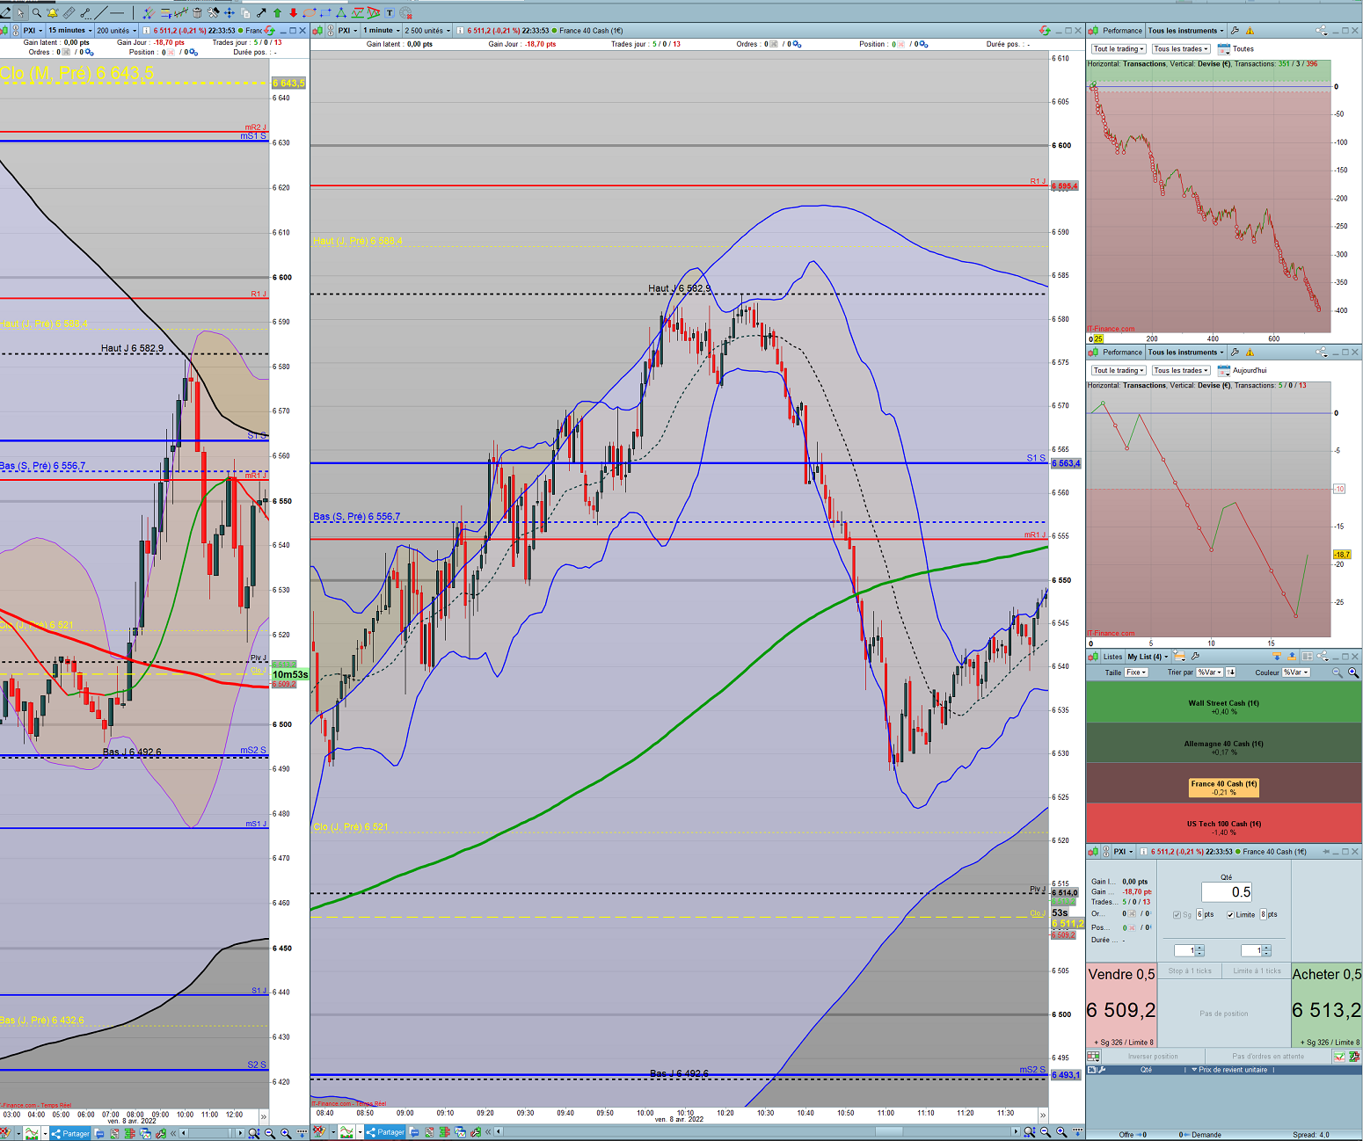
Task: Click the Acheter 0,5 buy button
Action: [x=1327, y=1006]
